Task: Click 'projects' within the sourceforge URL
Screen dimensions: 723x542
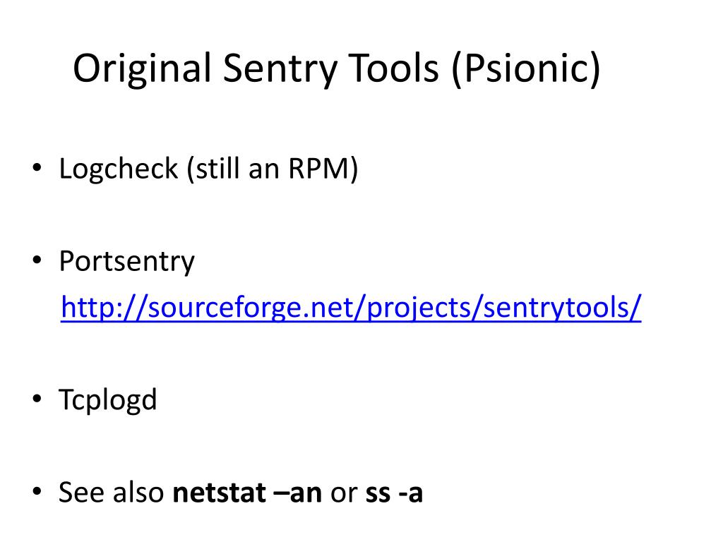Action: coord(419,308)
